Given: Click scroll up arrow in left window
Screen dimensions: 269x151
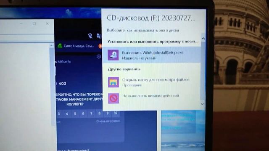Looking at the screenshot, I should pos(51,46).
